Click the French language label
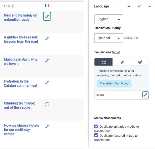This screenshot has width=155, height=149. pos(100,95)
